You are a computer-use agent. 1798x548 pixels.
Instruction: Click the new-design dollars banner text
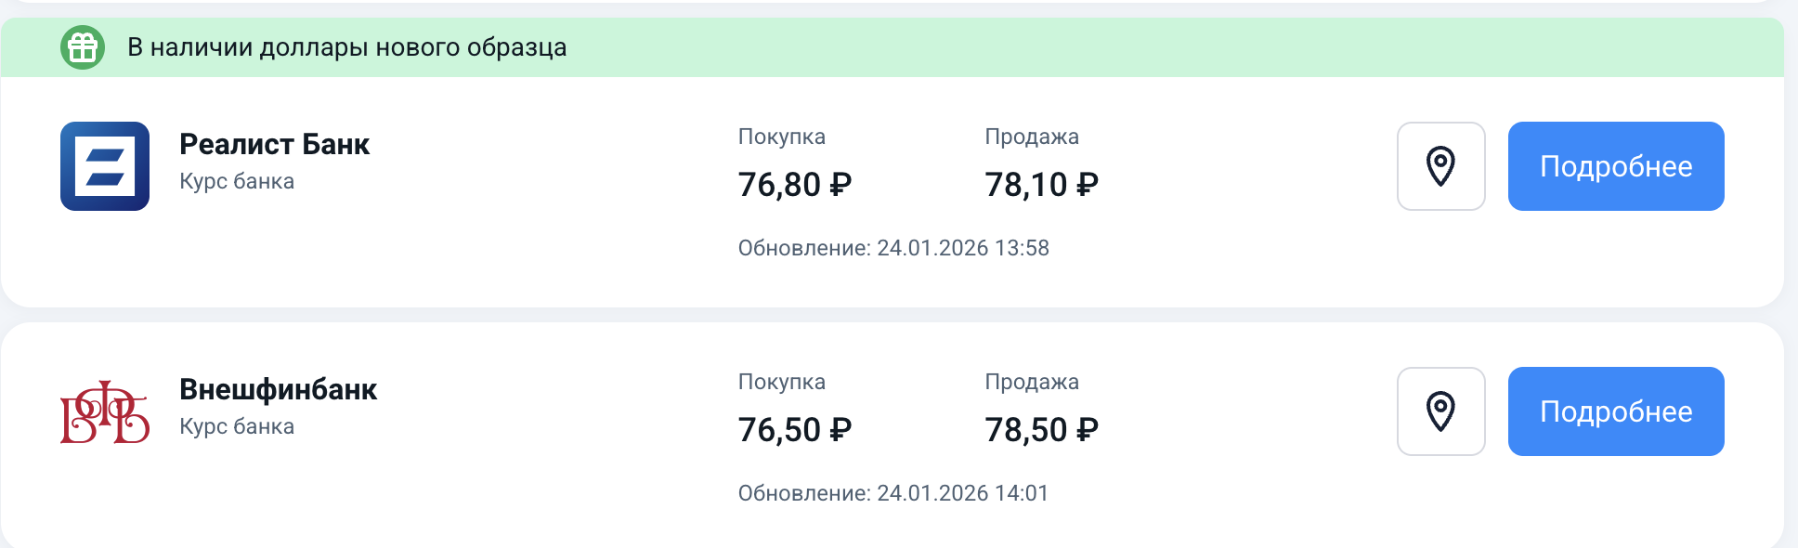tap(346, 47)
